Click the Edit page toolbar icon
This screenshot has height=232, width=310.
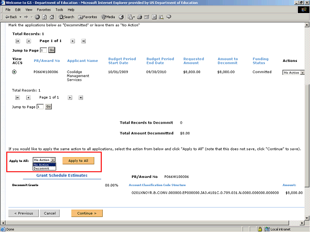coord(147,17)
